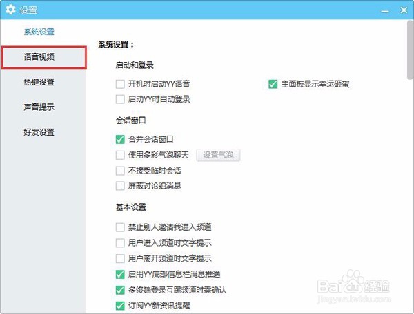The height and width of the screenshot is (314, 414).
Task: Switch to the 语音视频 tab
Action: pyautogui.click(x=44, y=57)
